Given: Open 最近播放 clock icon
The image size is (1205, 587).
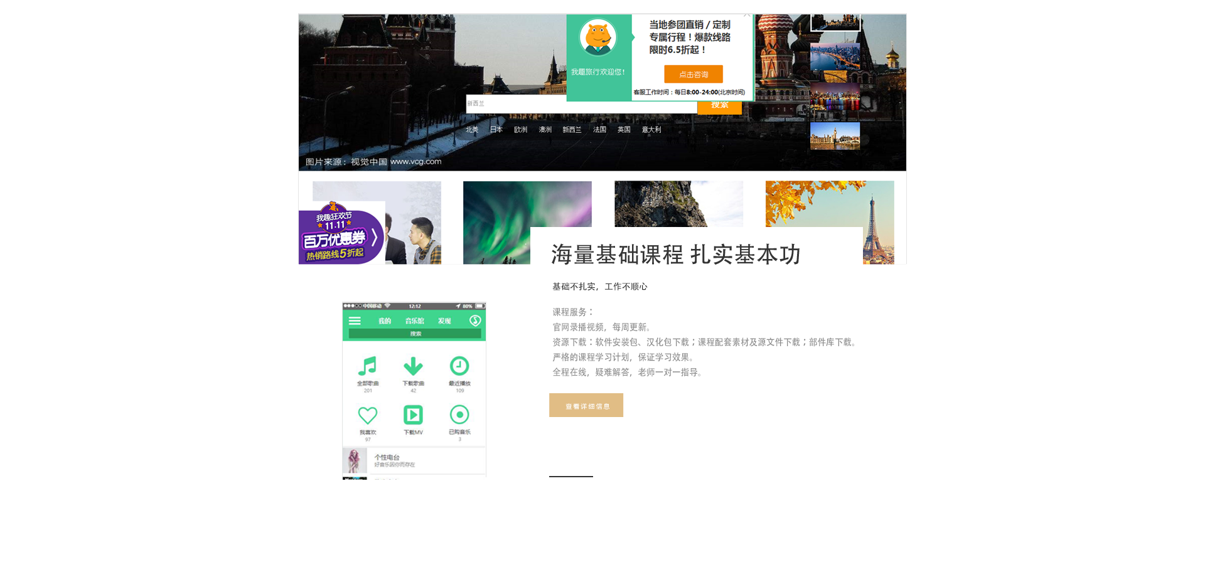Looking at the screenshot, I should tap(459, 366).
